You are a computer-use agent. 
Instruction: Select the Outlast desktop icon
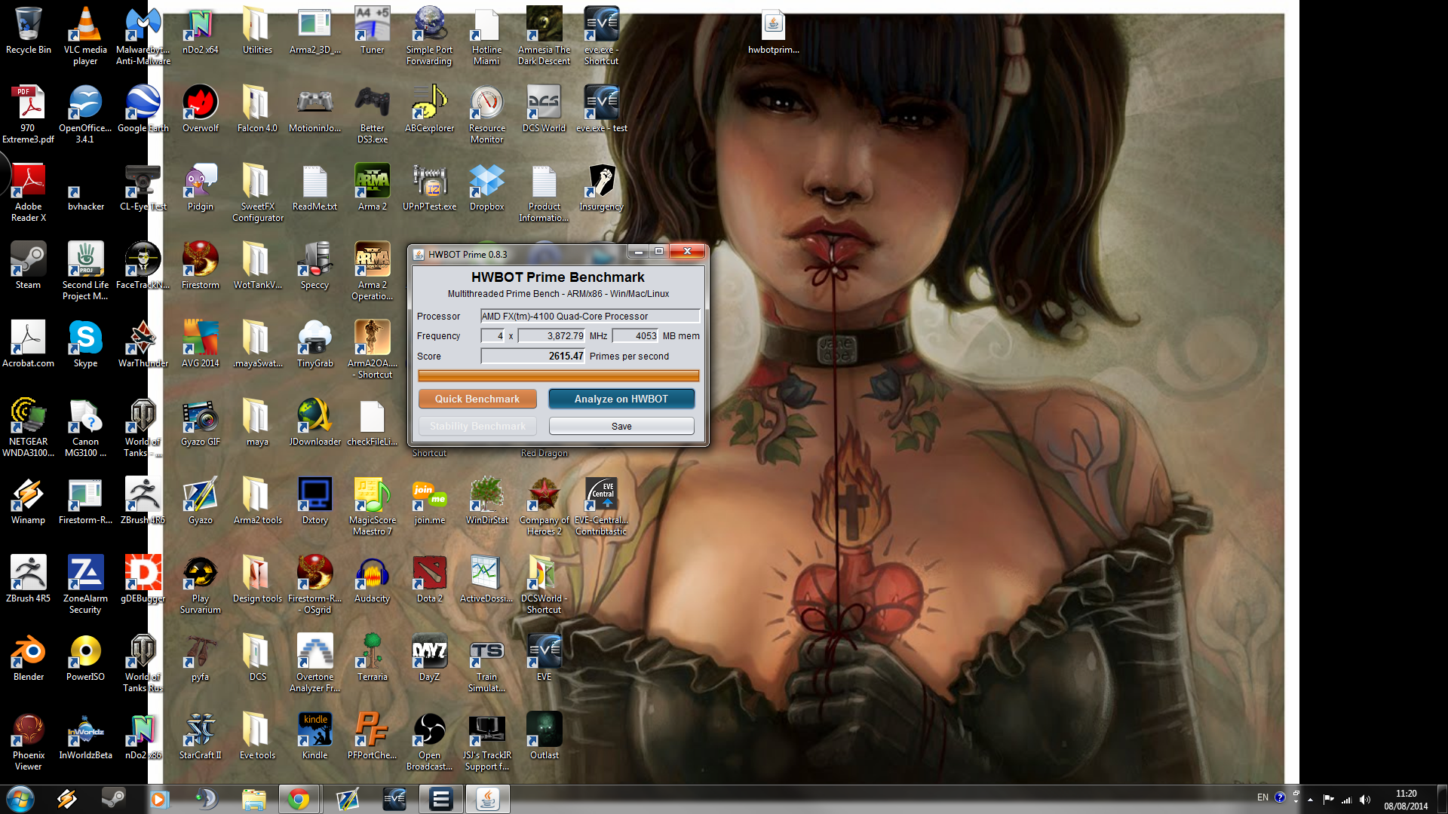click(544, 736)
